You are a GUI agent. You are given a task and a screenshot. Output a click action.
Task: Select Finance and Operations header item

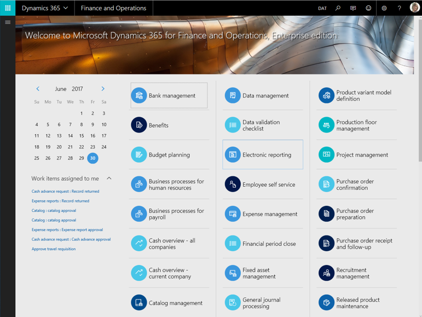pos(113,8)
